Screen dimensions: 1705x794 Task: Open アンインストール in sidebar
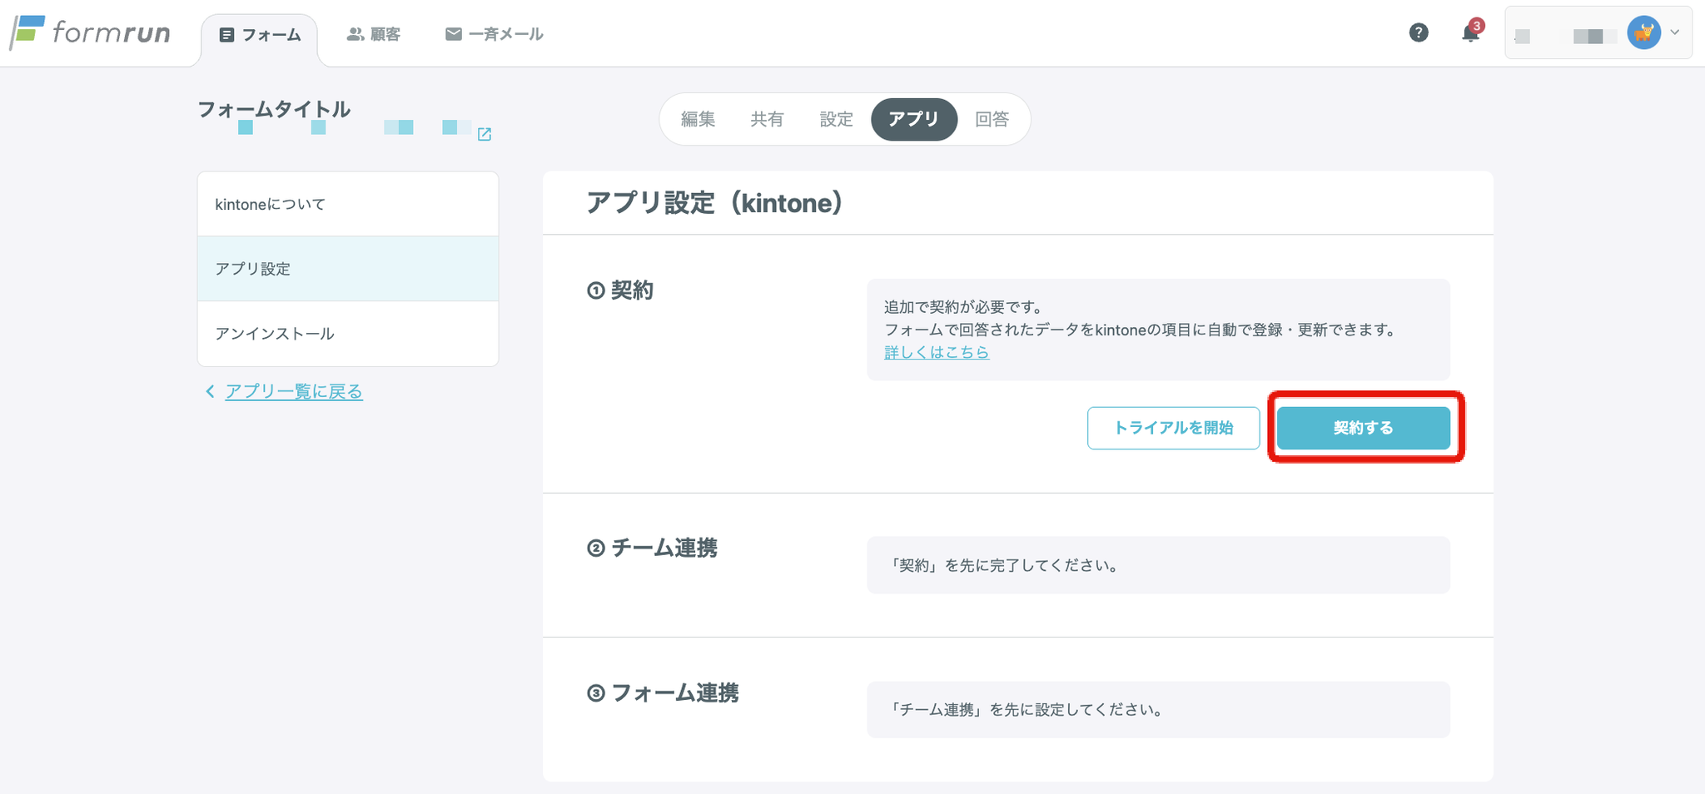(348, 334)
